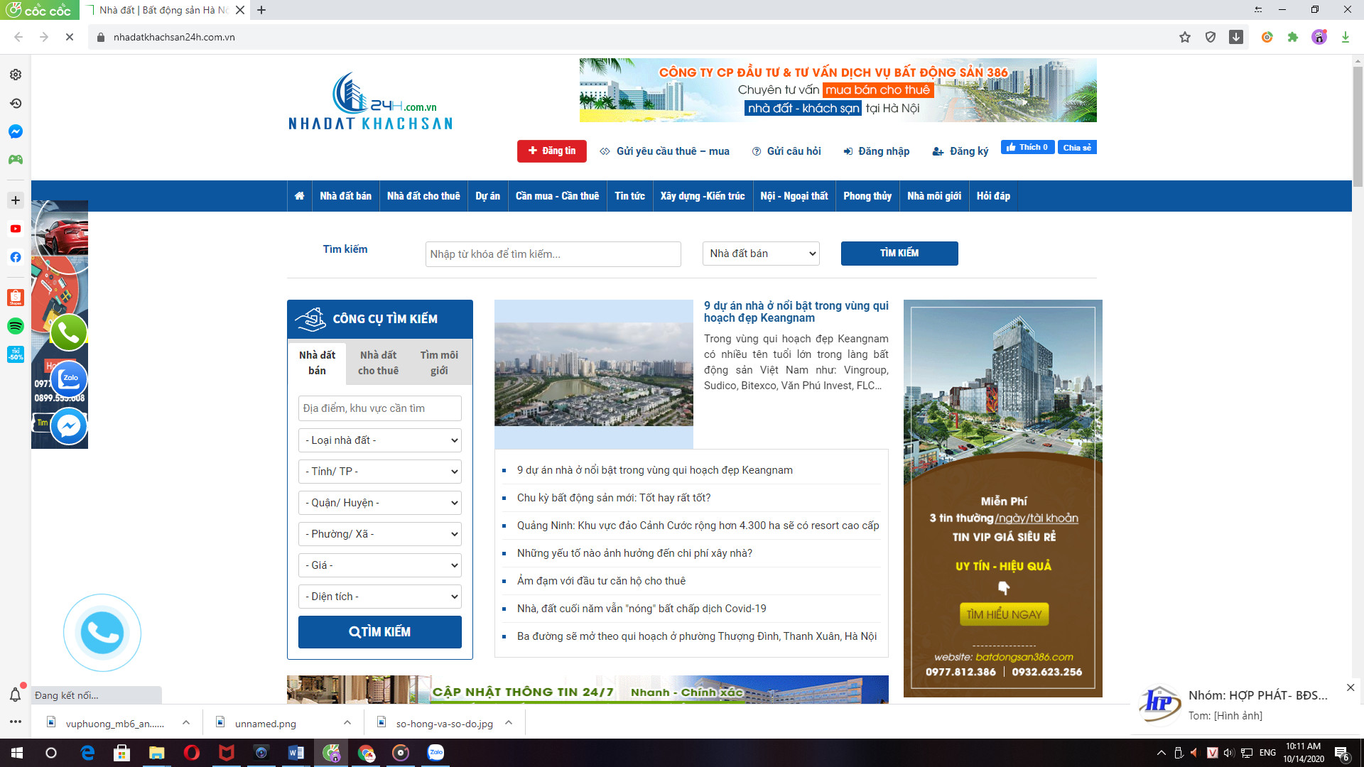Switch to the Nhà đất cho thuê search tab
The image size is (1364, 767).
[378, 363]
